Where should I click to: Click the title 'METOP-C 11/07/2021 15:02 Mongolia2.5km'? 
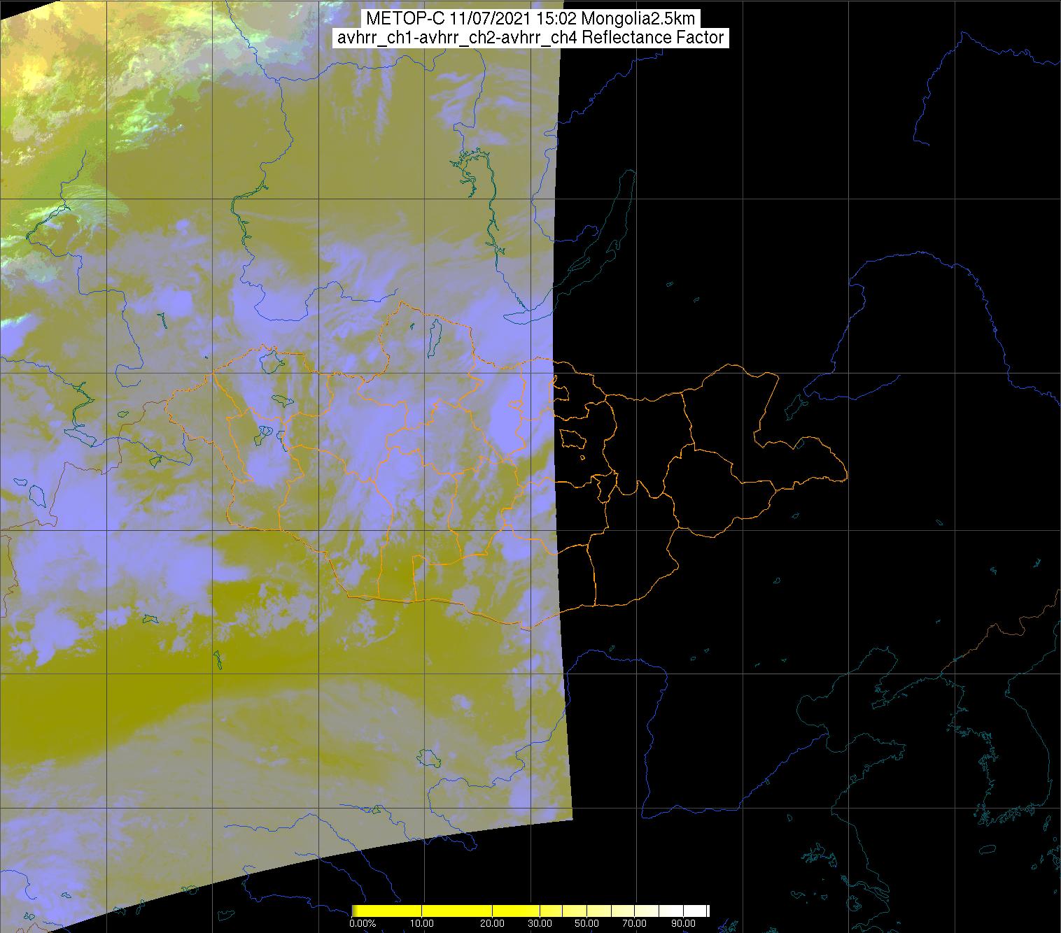[x=530, y=19]
